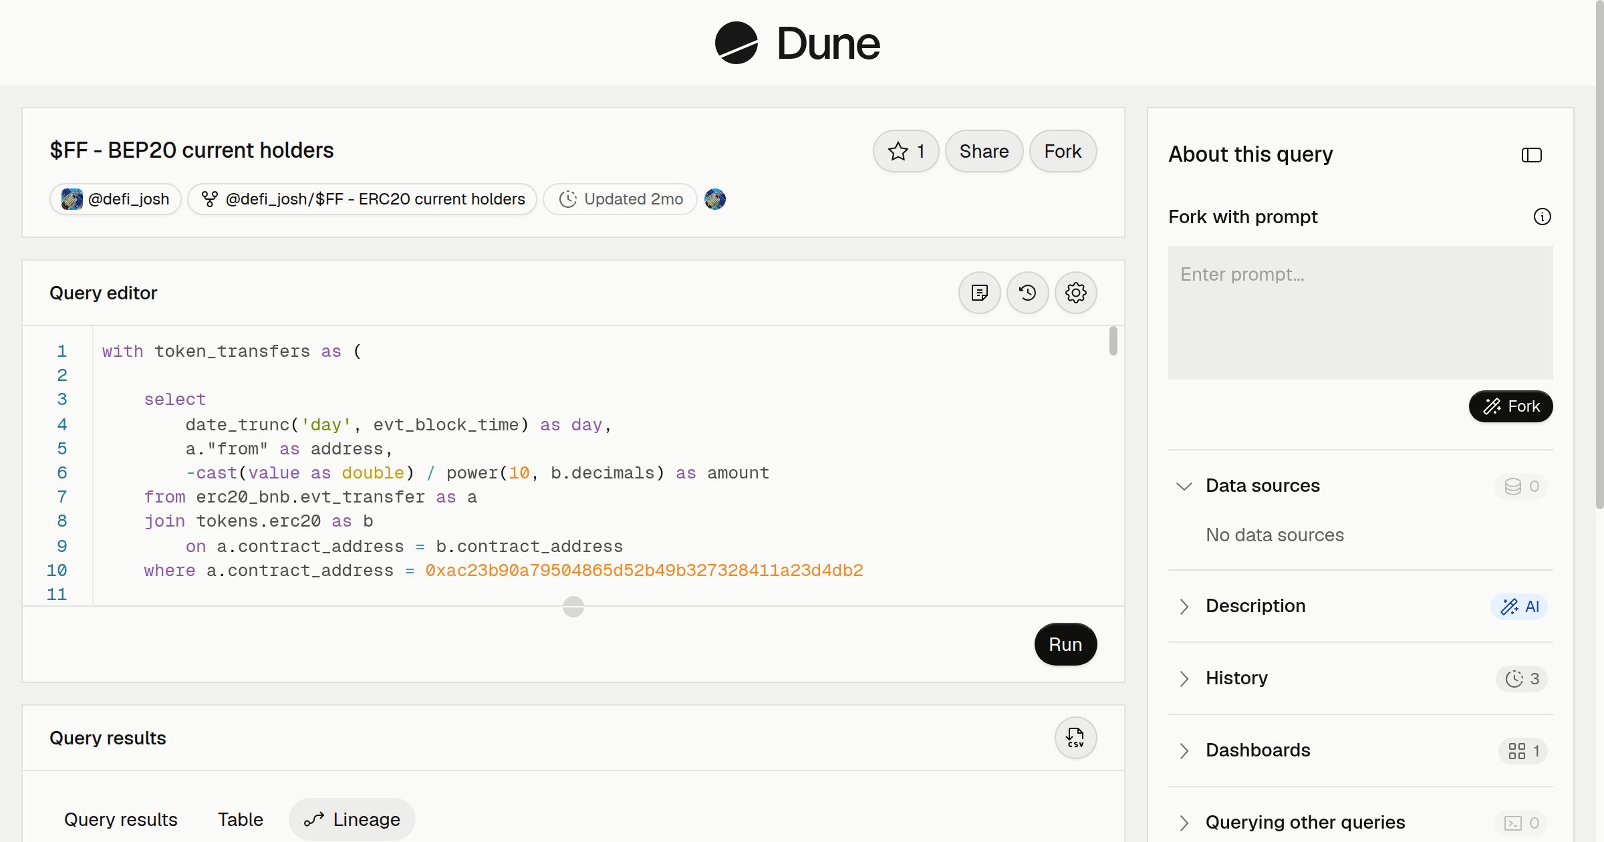Download results as CSV
The width and height of the screenshot is (1604, 842).
[1075, 738]
